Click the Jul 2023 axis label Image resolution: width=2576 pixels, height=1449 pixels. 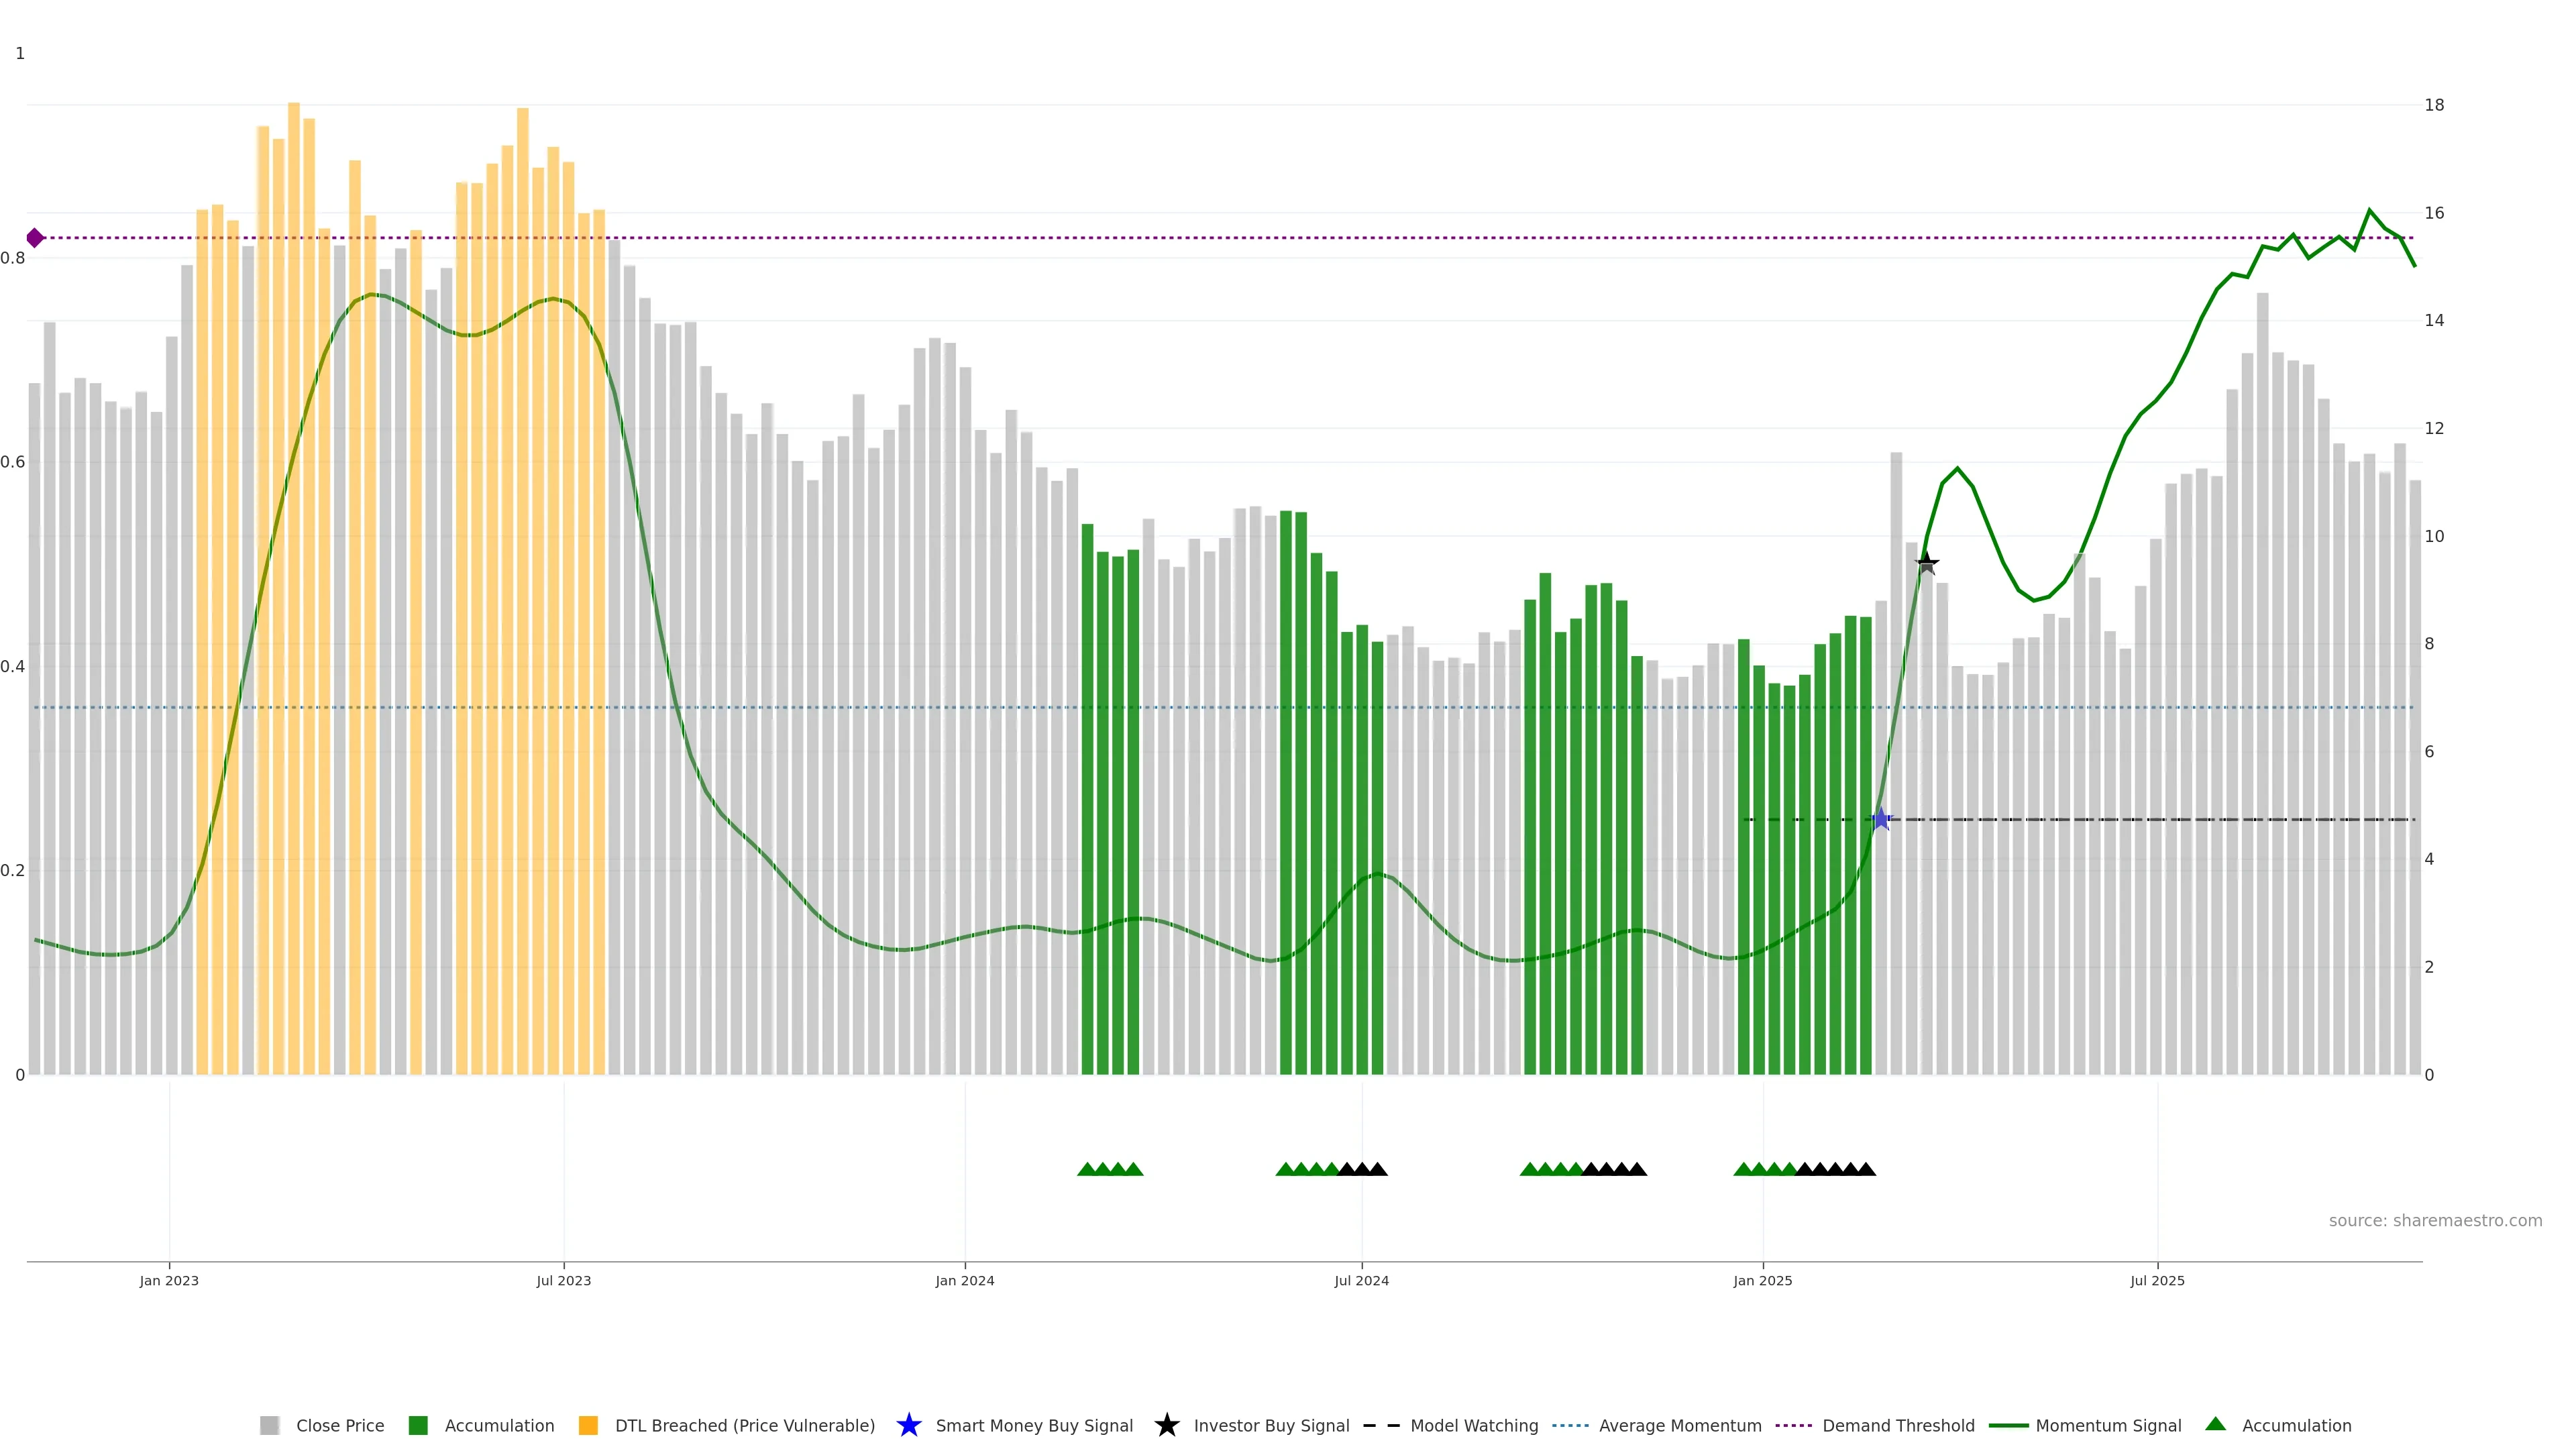(x=563, y=1281)
